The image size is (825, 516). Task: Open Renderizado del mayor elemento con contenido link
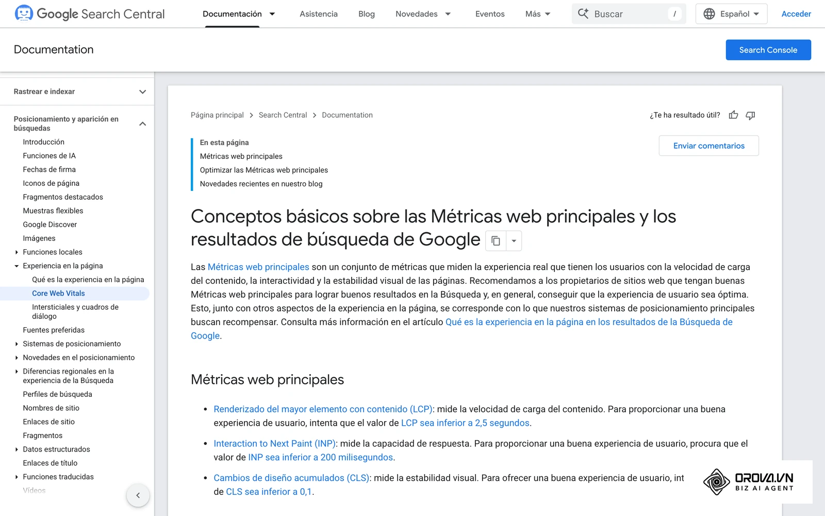click(x=323, y=409)
